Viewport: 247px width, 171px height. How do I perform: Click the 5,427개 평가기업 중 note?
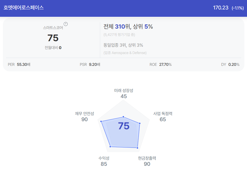(x=119, y=35)
